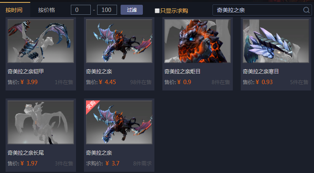Image resolution: width=314 pixels, height=173 pixels.
Task: Switch to the 按价格 sort tab
Action: [47, 10]
